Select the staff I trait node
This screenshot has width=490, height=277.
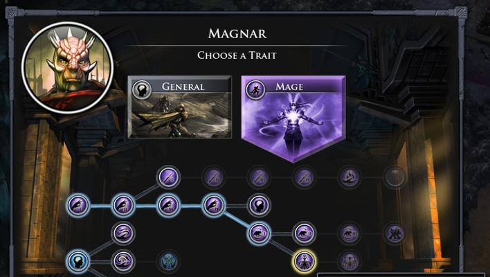coord(168,177)
